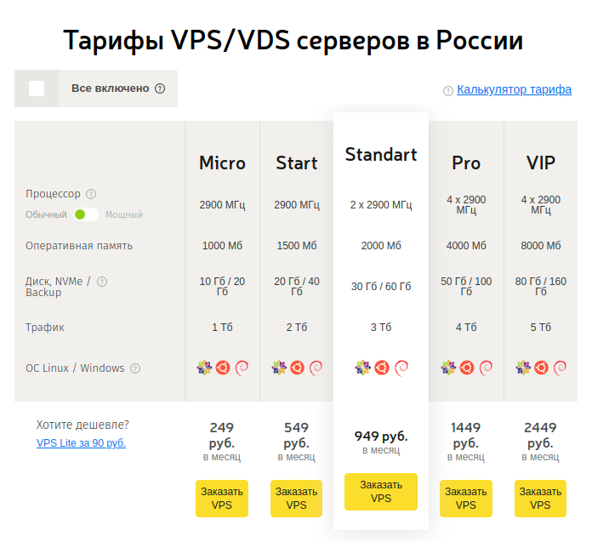Click Debian icon in Pro column
This screenshot has height=542, width=592.
pos(486,368)
